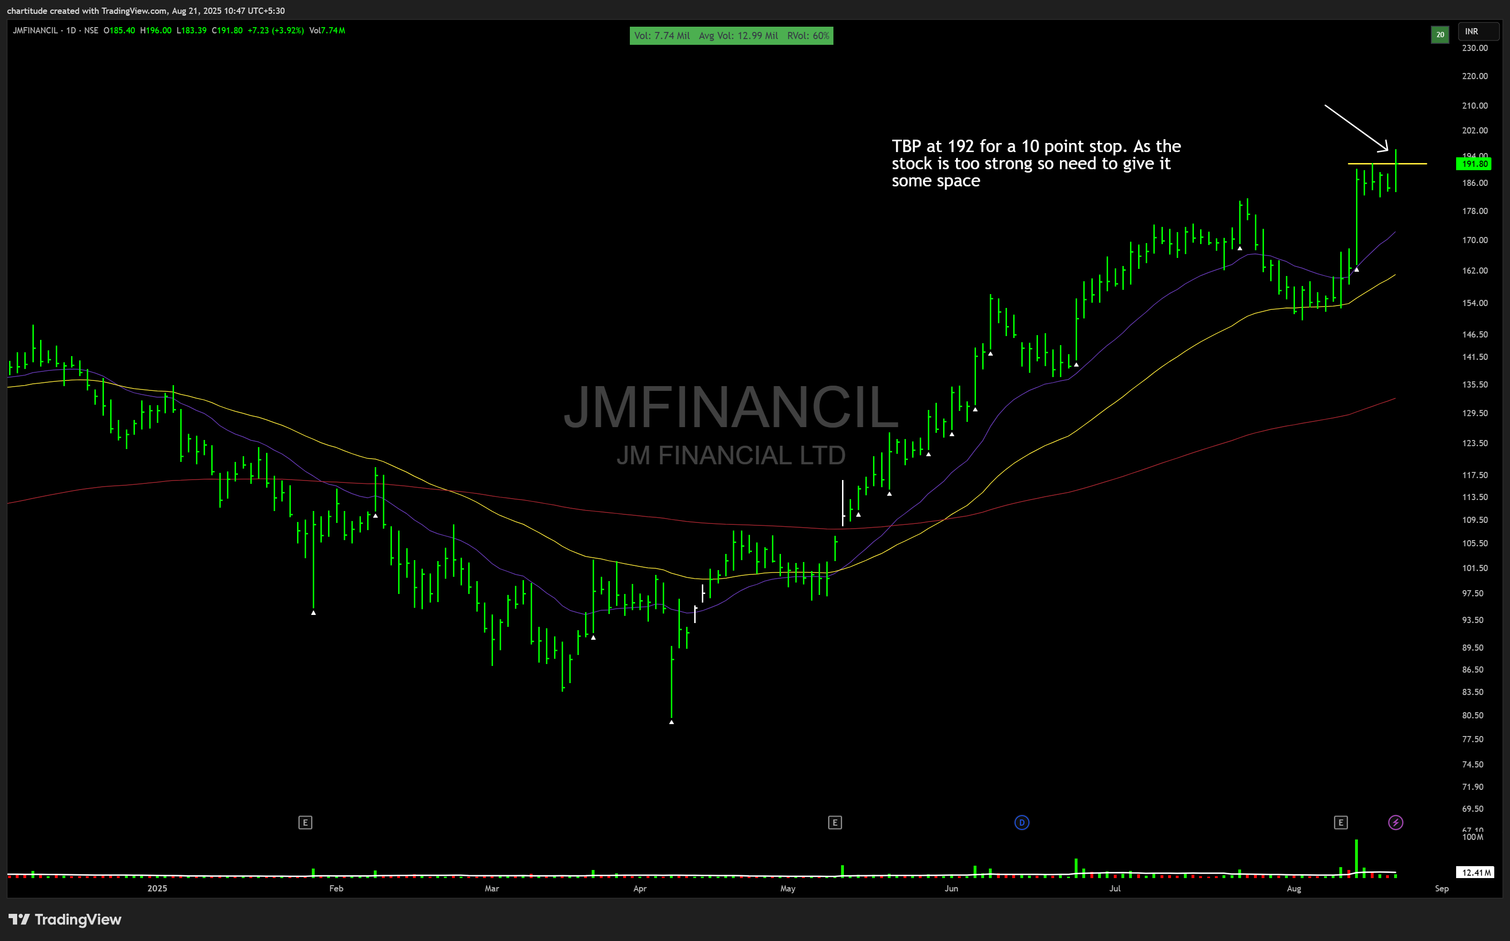Image resolution: width=1510 pixels, height=941 pixels.
Task: Open instant order placement via the purple lightning icon
Action: tap(1396, 821)
